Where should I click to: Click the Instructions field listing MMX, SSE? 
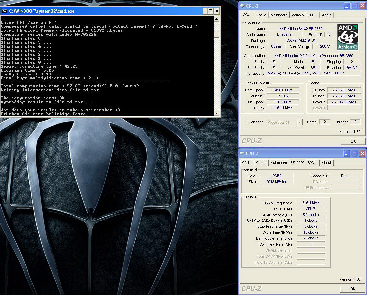[313, 73]
